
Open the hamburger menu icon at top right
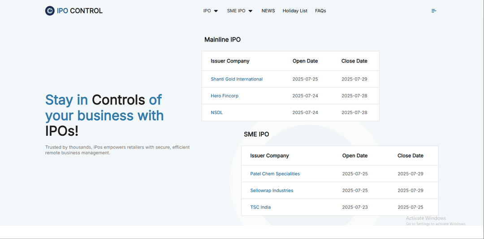pyautogui.click(x=434, y=11)
